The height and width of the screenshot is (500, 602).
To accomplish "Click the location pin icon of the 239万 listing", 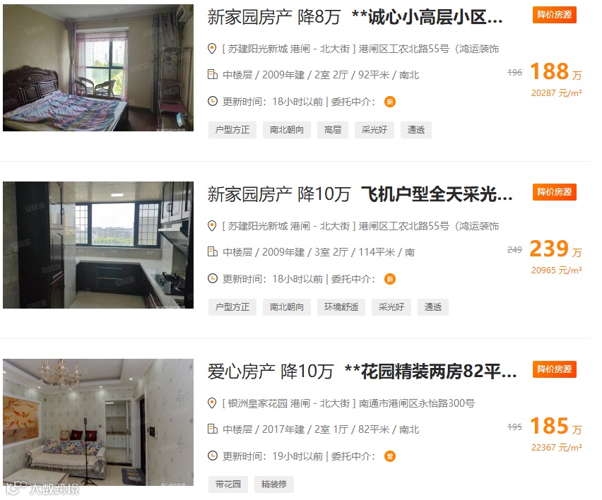I will click(x=211, y=226).
